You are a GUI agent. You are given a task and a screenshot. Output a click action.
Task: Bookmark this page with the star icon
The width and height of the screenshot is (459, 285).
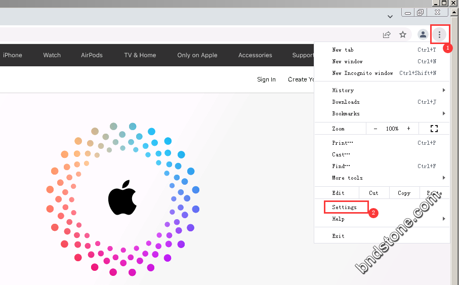coord(403,34)
